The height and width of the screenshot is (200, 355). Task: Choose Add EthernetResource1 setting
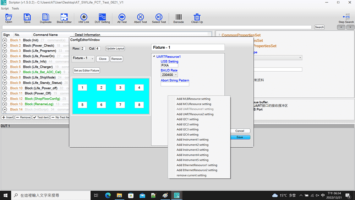tap(197, 165)
